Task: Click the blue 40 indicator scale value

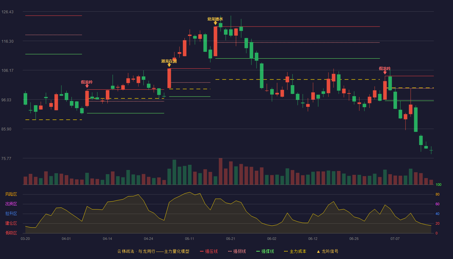Action: pos(437,214)
